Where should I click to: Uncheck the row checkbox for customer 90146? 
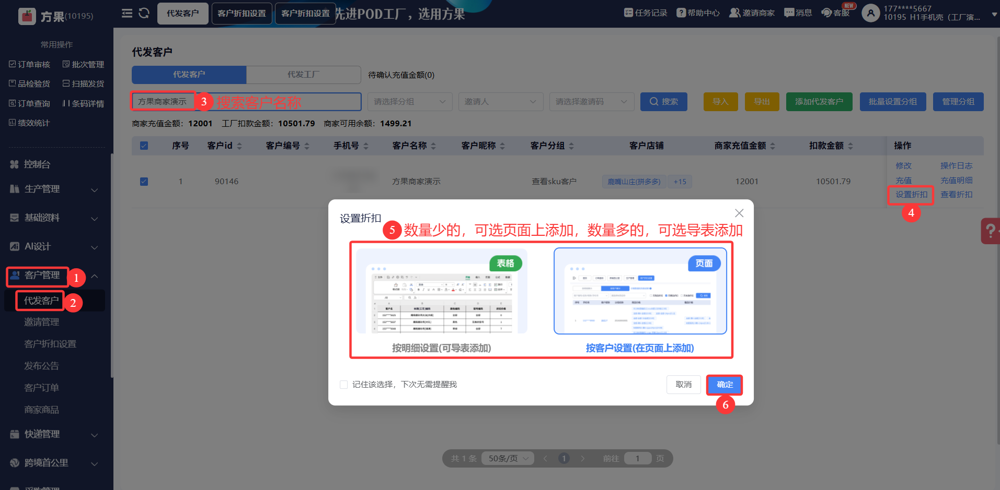[x=144, y=182]
